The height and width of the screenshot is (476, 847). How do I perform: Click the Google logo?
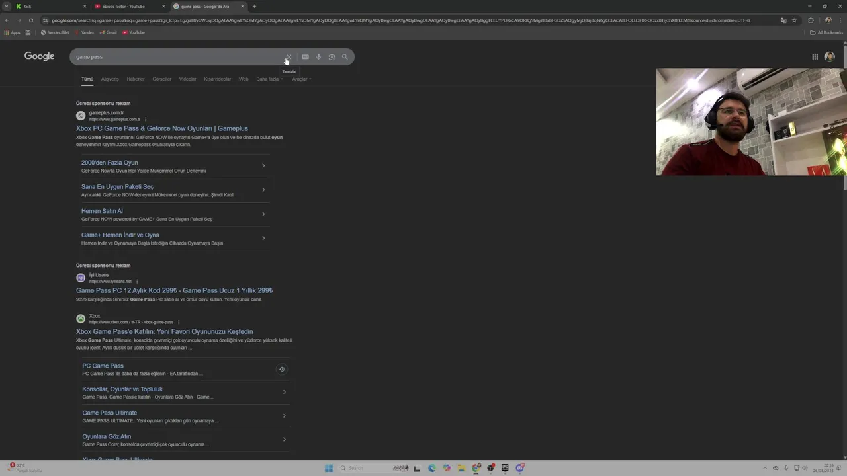40,56
